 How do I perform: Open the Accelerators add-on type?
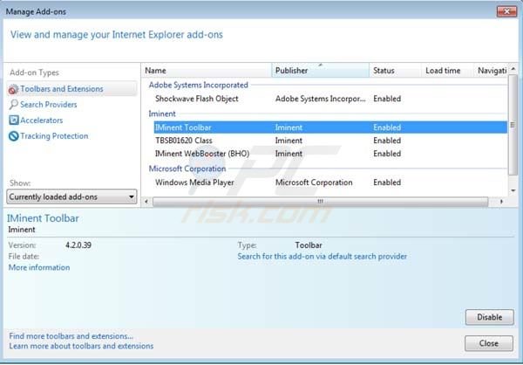pos(41,121)
